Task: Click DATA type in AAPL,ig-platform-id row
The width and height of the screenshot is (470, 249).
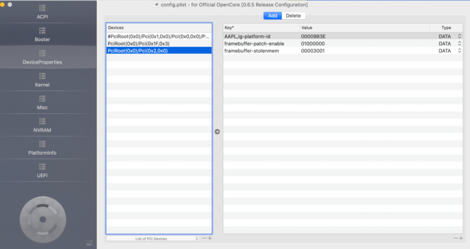Action: pyautogui.click(x=445, y=36)
